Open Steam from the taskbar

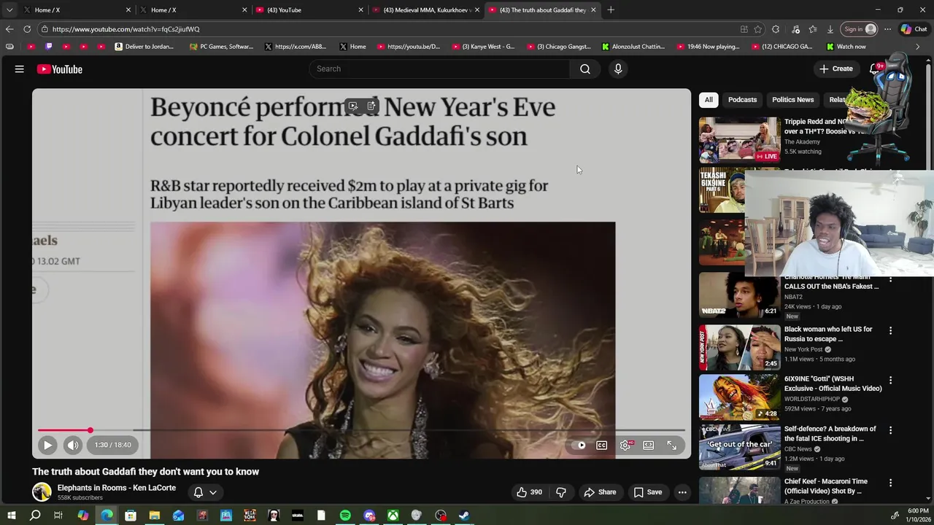pos(464,516)
